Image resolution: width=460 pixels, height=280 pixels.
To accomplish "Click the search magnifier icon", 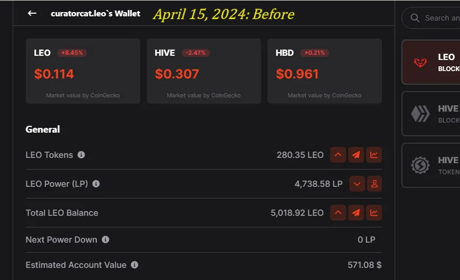I will [415, 18].
